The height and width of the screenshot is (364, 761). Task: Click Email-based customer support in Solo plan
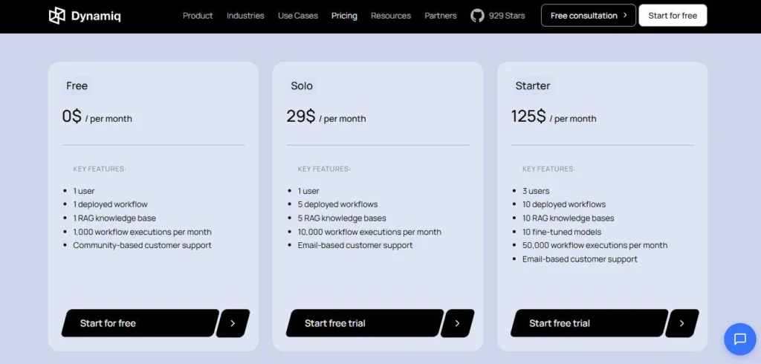pyautogui.click(x=355, y=246)
